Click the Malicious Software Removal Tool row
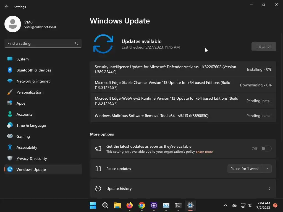 183,116
